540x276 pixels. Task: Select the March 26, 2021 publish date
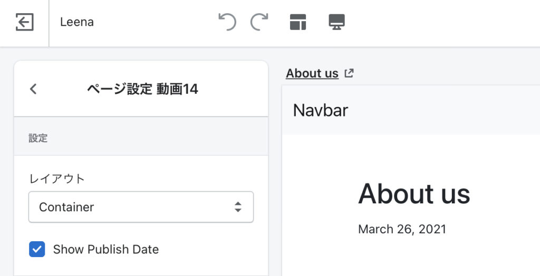(x=402, y=229)
